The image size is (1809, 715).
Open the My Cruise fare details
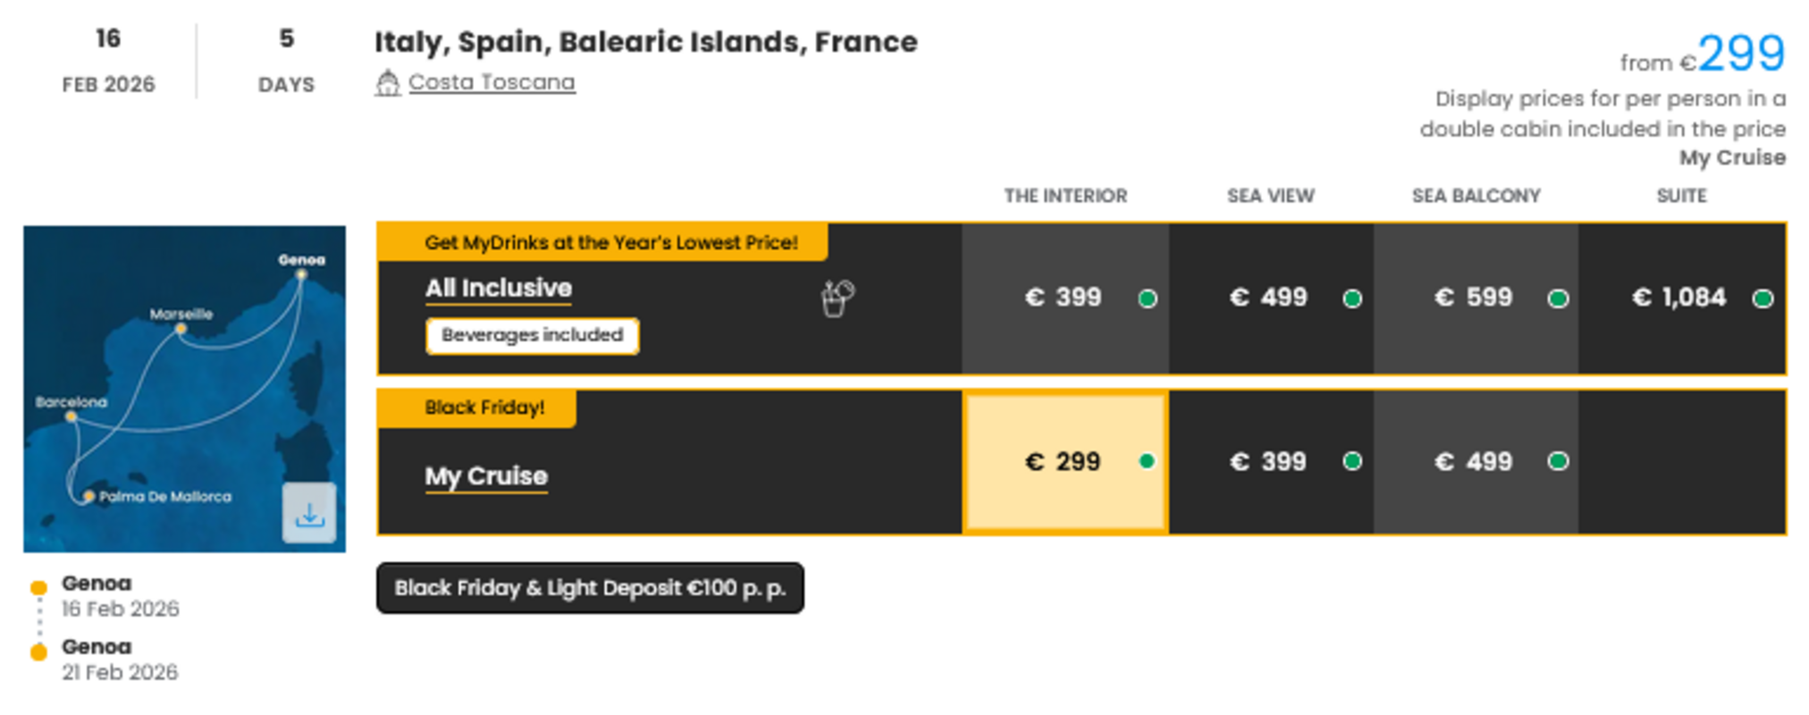tap(485, 476)
